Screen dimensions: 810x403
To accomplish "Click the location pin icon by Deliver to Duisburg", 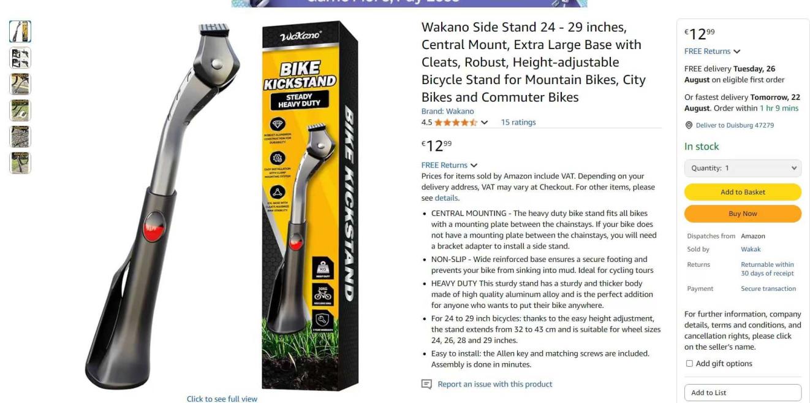I will click(x=689, y=125).
